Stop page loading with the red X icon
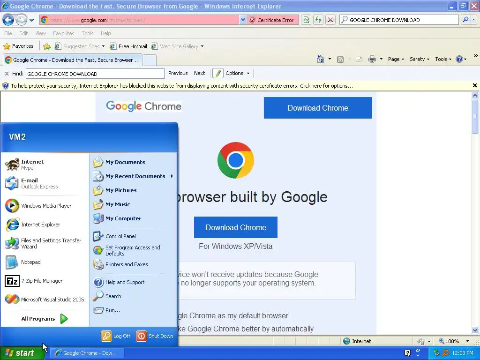480x360 pixels. pos(330,20)
